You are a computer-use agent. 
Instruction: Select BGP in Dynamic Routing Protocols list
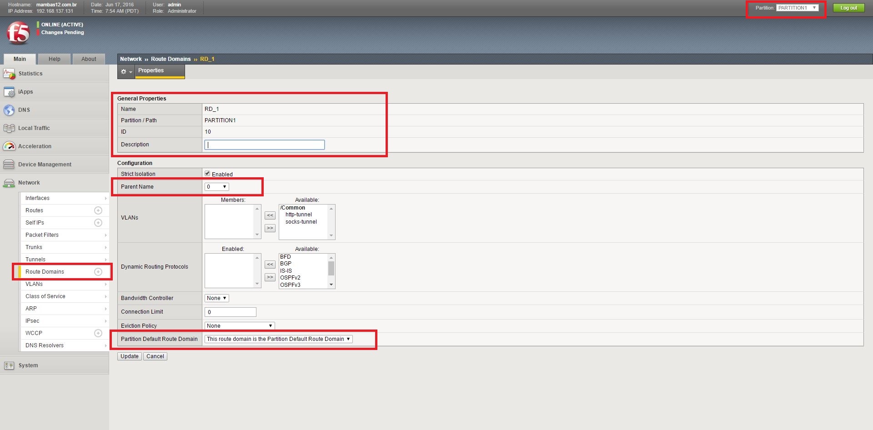286,264
